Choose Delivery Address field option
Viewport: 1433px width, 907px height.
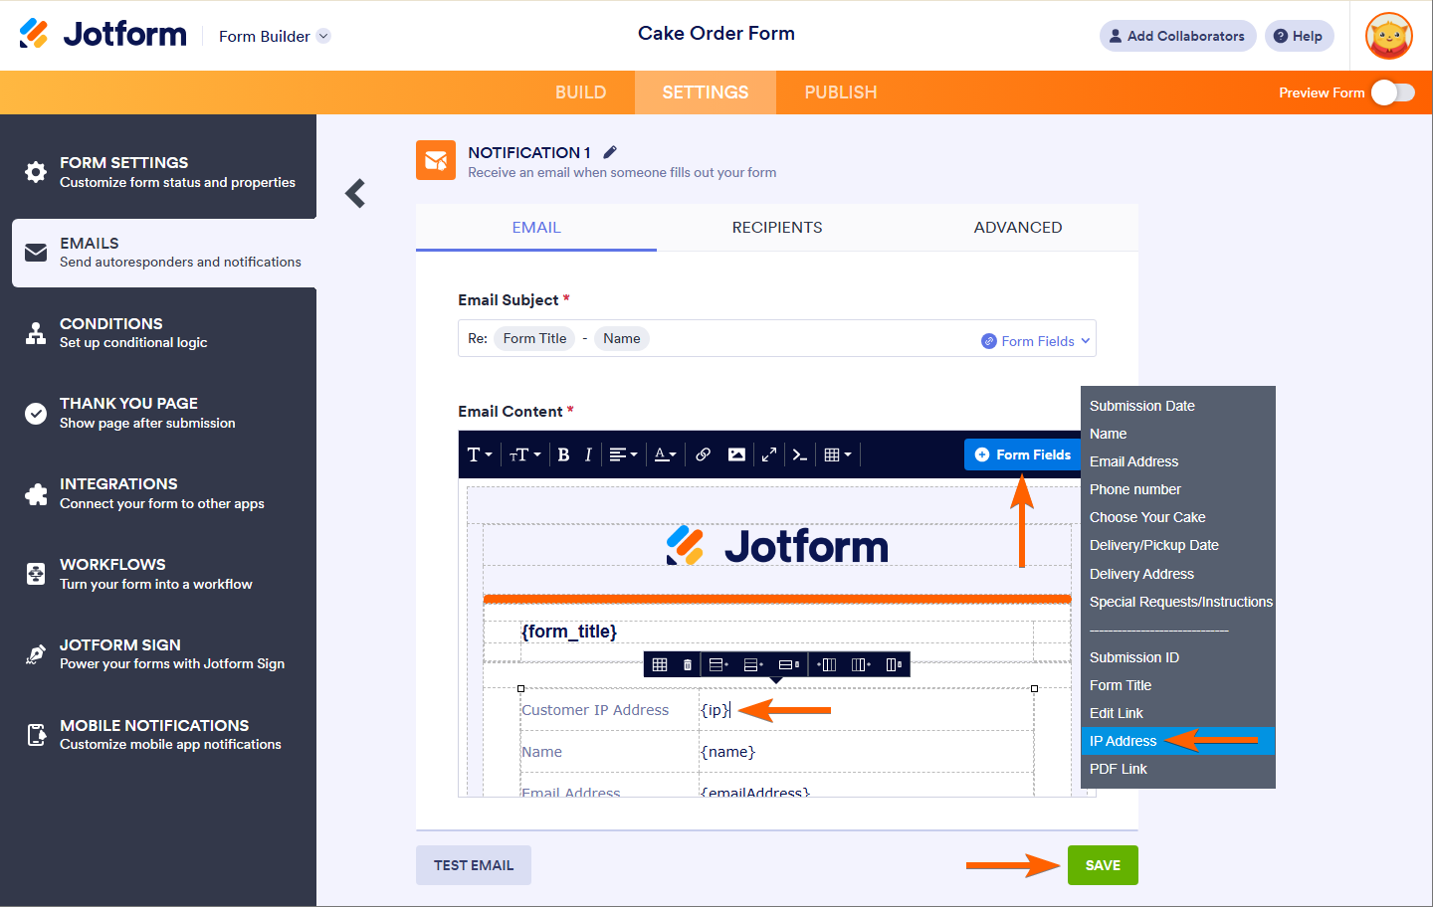tap(1178, 574)
